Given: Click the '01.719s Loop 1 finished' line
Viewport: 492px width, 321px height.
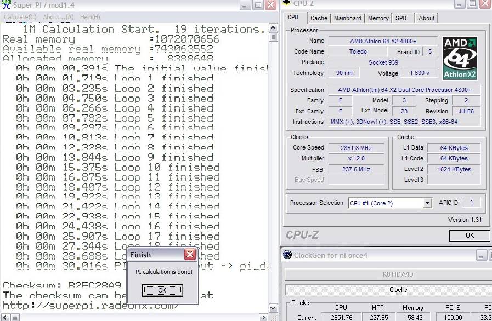Looking at the screenshot, I should click(x=115, y=79).
